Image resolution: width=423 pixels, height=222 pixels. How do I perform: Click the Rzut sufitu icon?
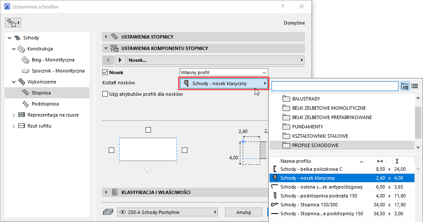click(x=22, y=126)
